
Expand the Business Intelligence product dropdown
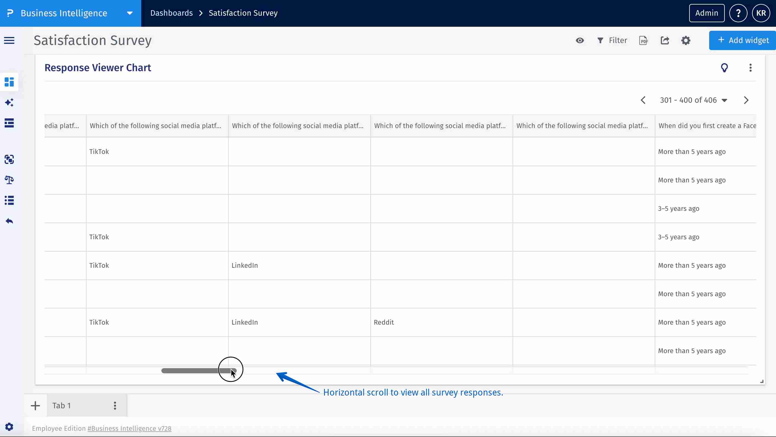[x=130, y=13]
